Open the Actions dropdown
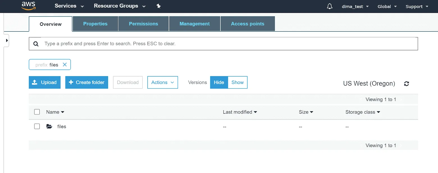Viewport: 438px width, 173px height. click(x=163, y=82)
